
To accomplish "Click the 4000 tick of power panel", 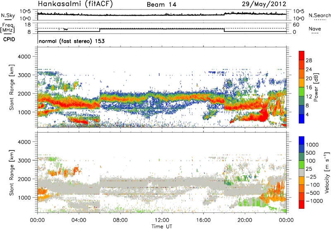I will click(x=24, y=57).
